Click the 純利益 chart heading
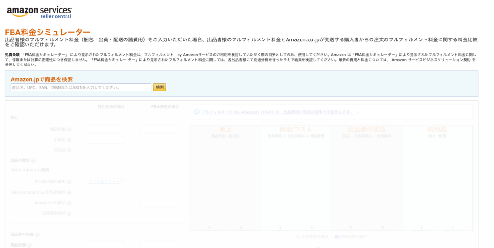 (x=437, y=130)
